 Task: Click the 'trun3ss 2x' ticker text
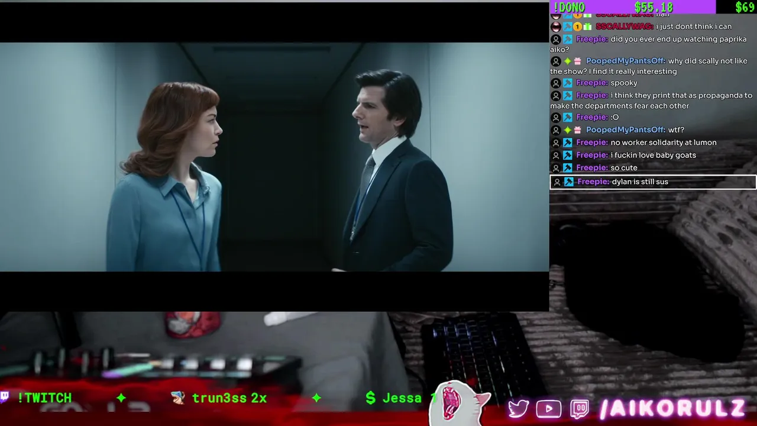click(x=229, y=398)
